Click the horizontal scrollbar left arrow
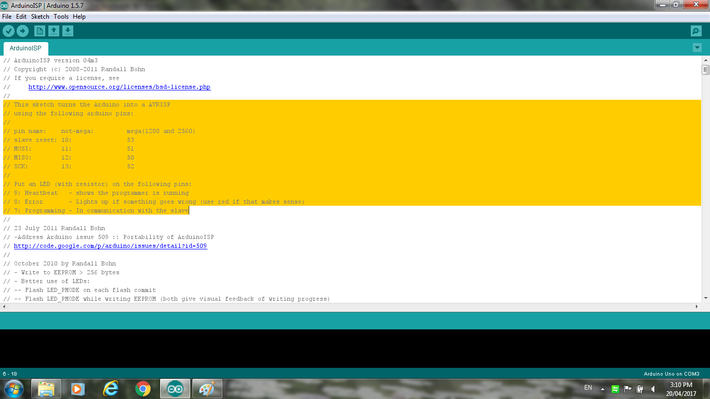The height and width of the screenshot is (399, 710). coord(4,307)
